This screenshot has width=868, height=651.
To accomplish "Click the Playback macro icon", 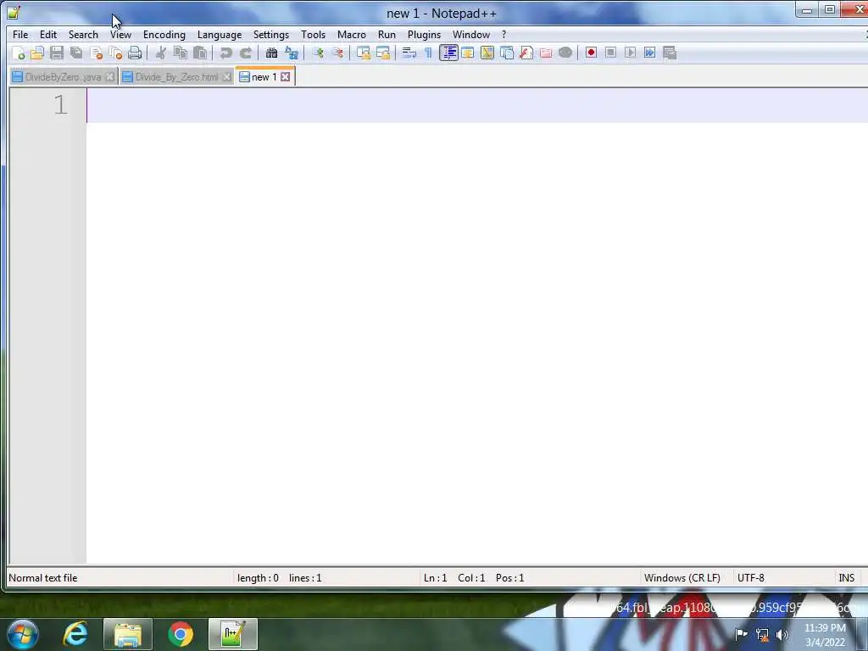I will coord(630,53).
